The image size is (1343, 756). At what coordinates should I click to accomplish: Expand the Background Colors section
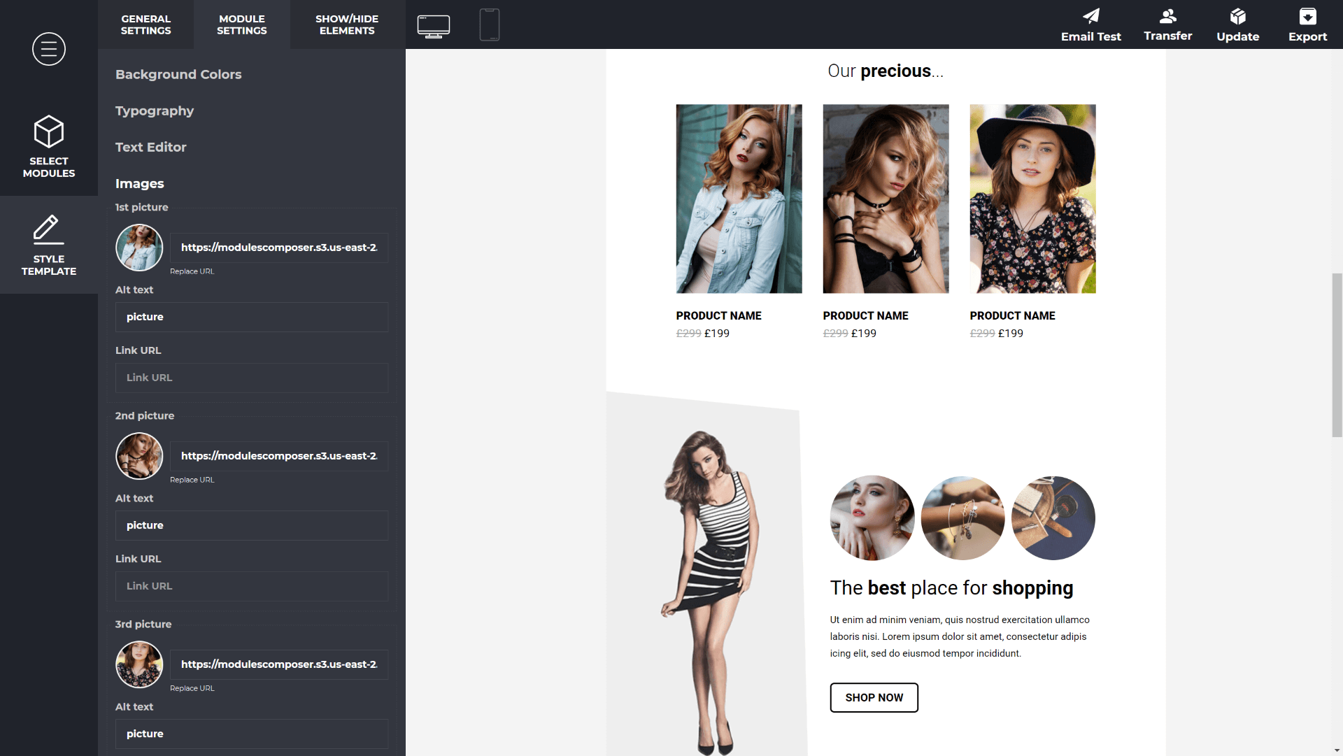tap(178, 74)
